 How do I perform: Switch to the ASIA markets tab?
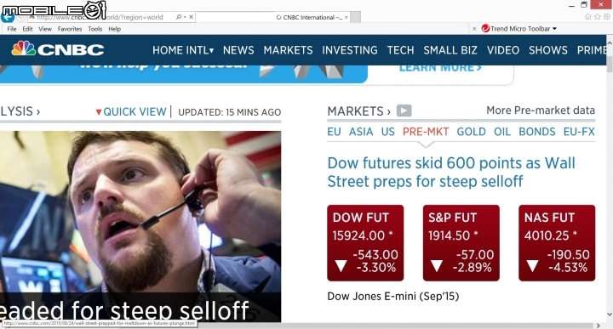(361, 132)
